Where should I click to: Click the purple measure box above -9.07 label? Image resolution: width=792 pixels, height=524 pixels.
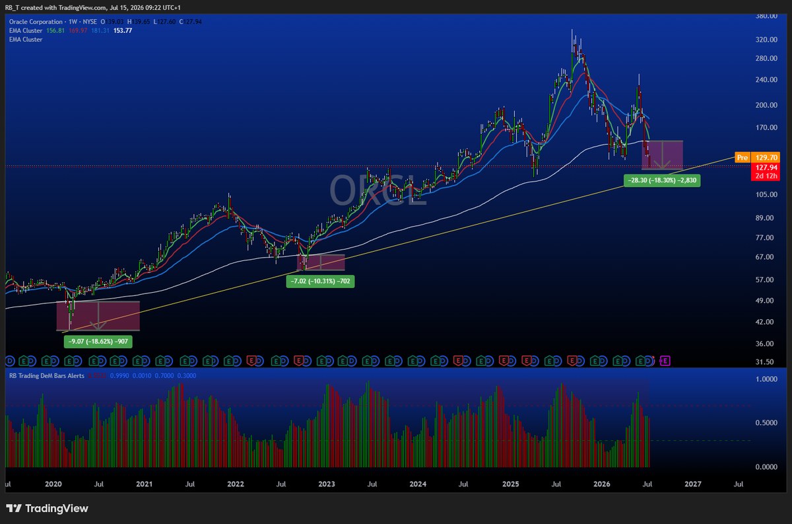pos(98,316)
